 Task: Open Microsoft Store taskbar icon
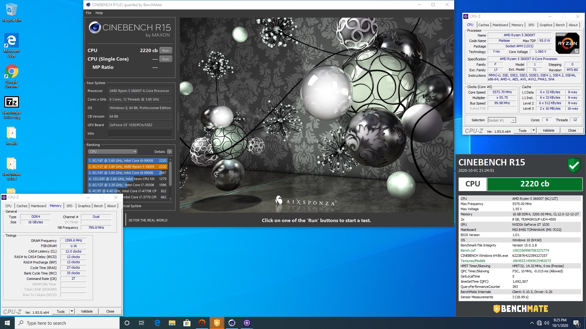187,323
